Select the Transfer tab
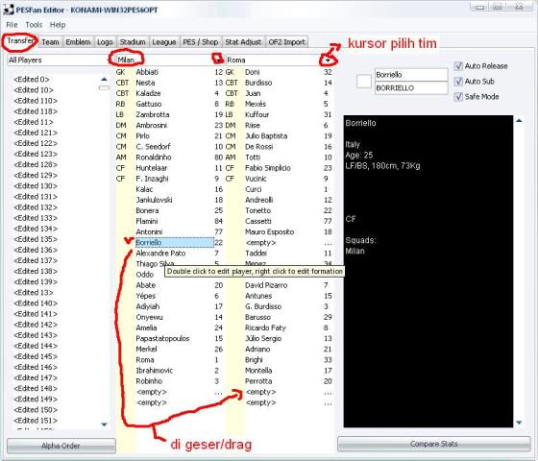Screen dimensions: 538x461 tap(20, 41)
